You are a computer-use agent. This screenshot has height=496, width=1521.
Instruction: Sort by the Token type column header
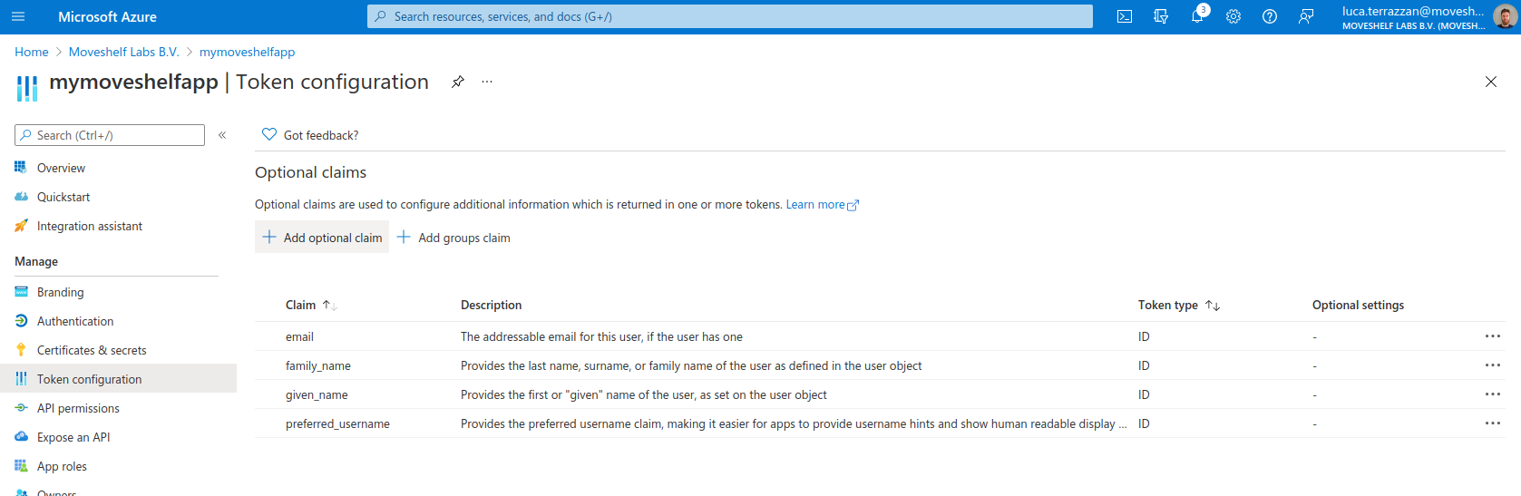(1179, 305)
